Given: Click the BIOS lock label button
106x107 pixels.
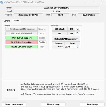Looking at the screenshot, I should (60, 29).
